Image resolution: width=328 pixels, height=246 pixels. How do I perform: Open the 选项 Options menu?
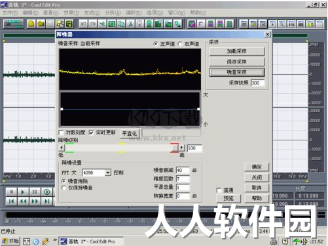tap(155, 13)
